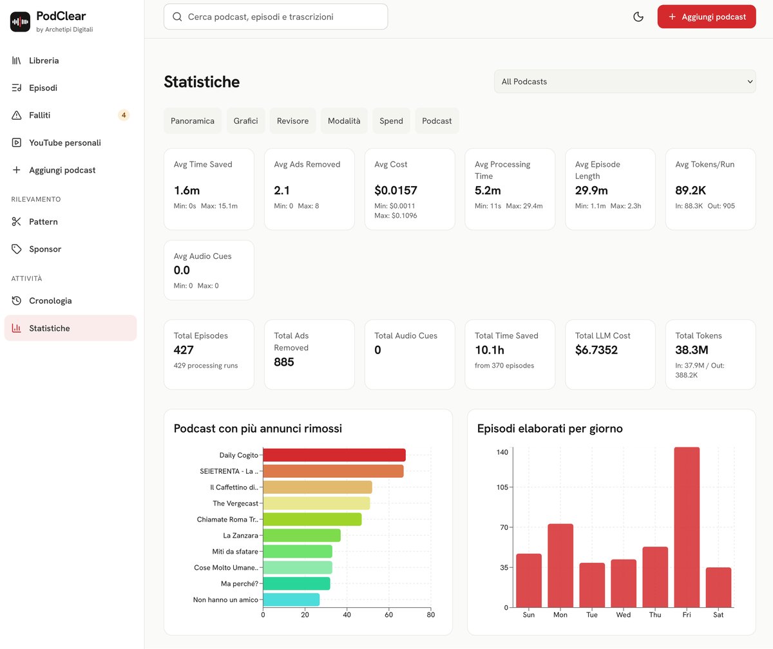This screenshot has width=773, height=649.
Task: Click the PodClear logo icon
Action: [21, 22]
